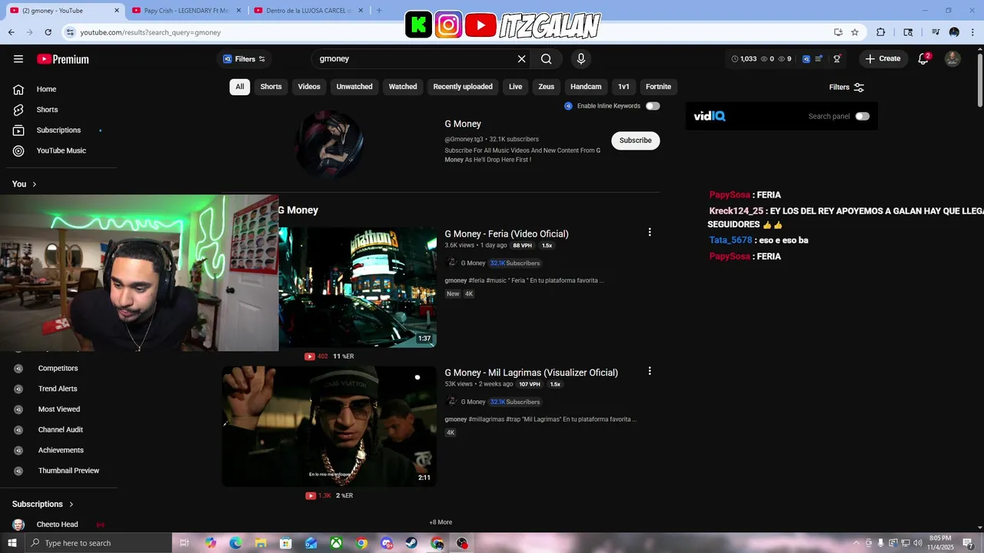Toggle the vidIQ Search panel switch

(863, 117)
